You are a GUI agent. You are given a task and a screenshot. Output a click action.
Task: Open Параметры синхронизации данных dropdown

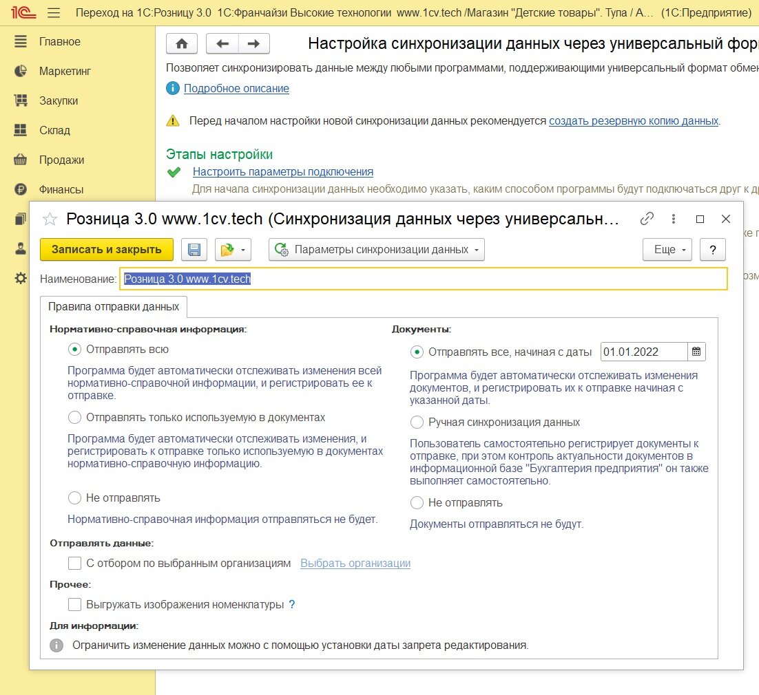point(377,250)
